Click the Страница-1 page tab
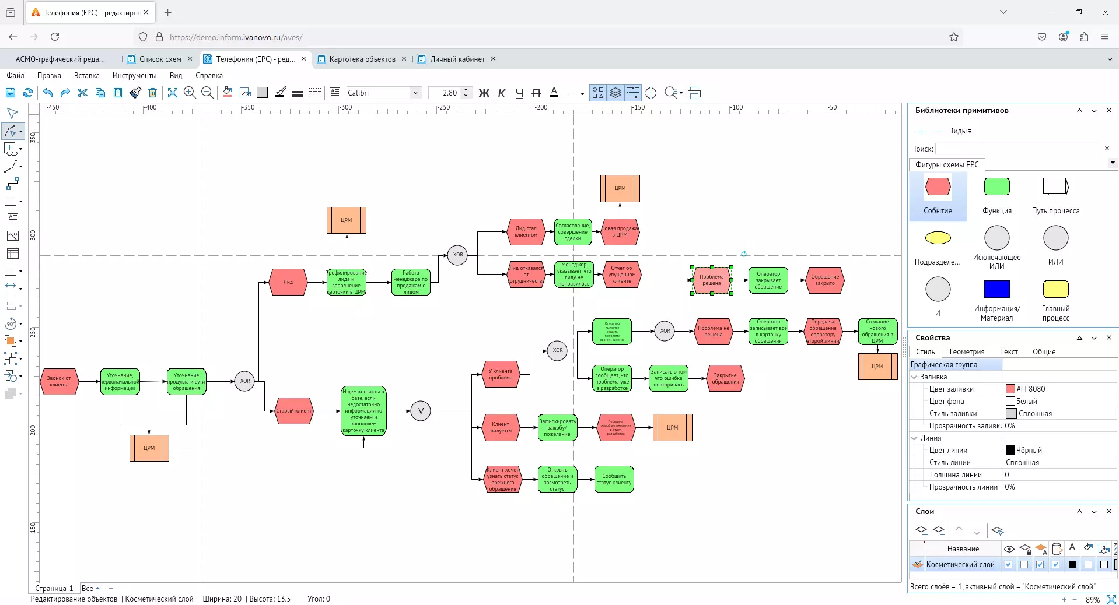 (54, 588)
